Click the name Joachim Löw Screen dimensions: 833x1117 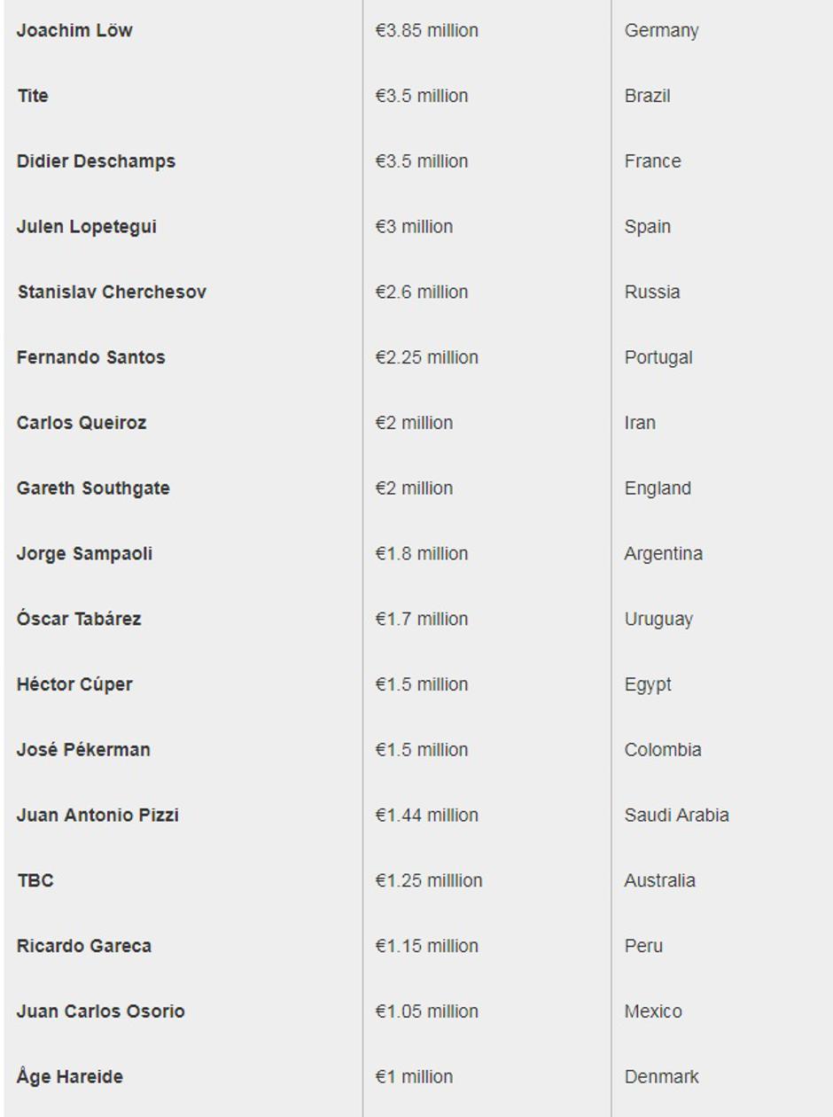[x=74, y=30]
